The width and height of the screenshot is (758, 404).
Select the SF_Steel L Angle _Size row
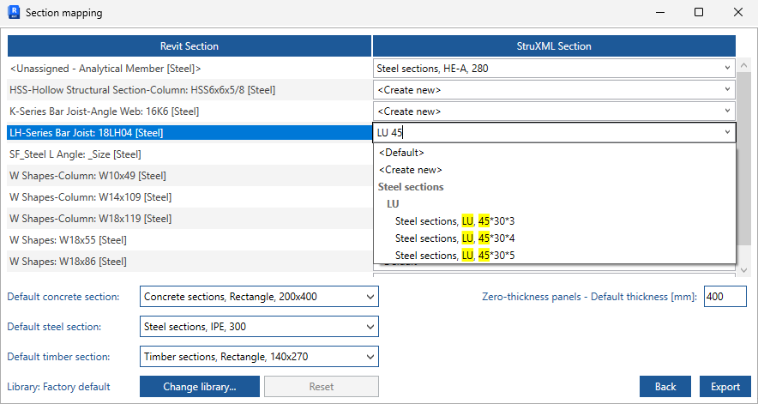(189, 154)
